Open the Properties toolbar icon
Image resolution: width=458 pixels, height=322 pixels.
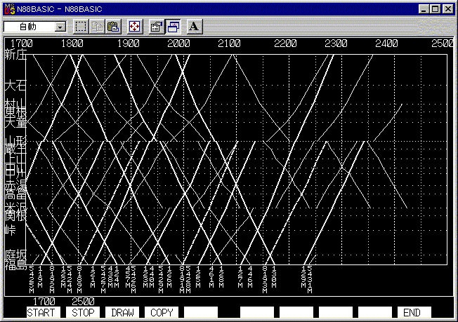point(156,27)
